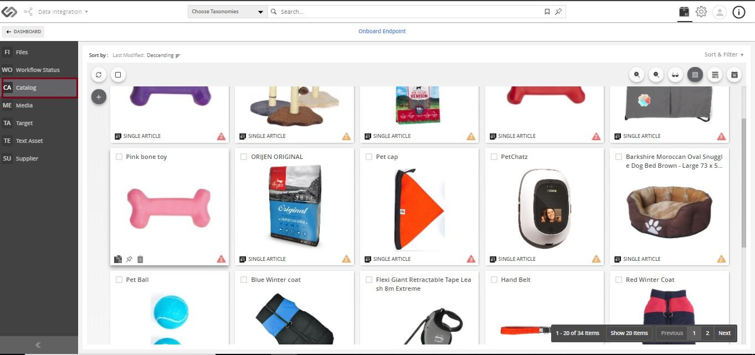
Task: Check the Barkshire Moroccan dog bed checkbox
Action: coord(619,157)
